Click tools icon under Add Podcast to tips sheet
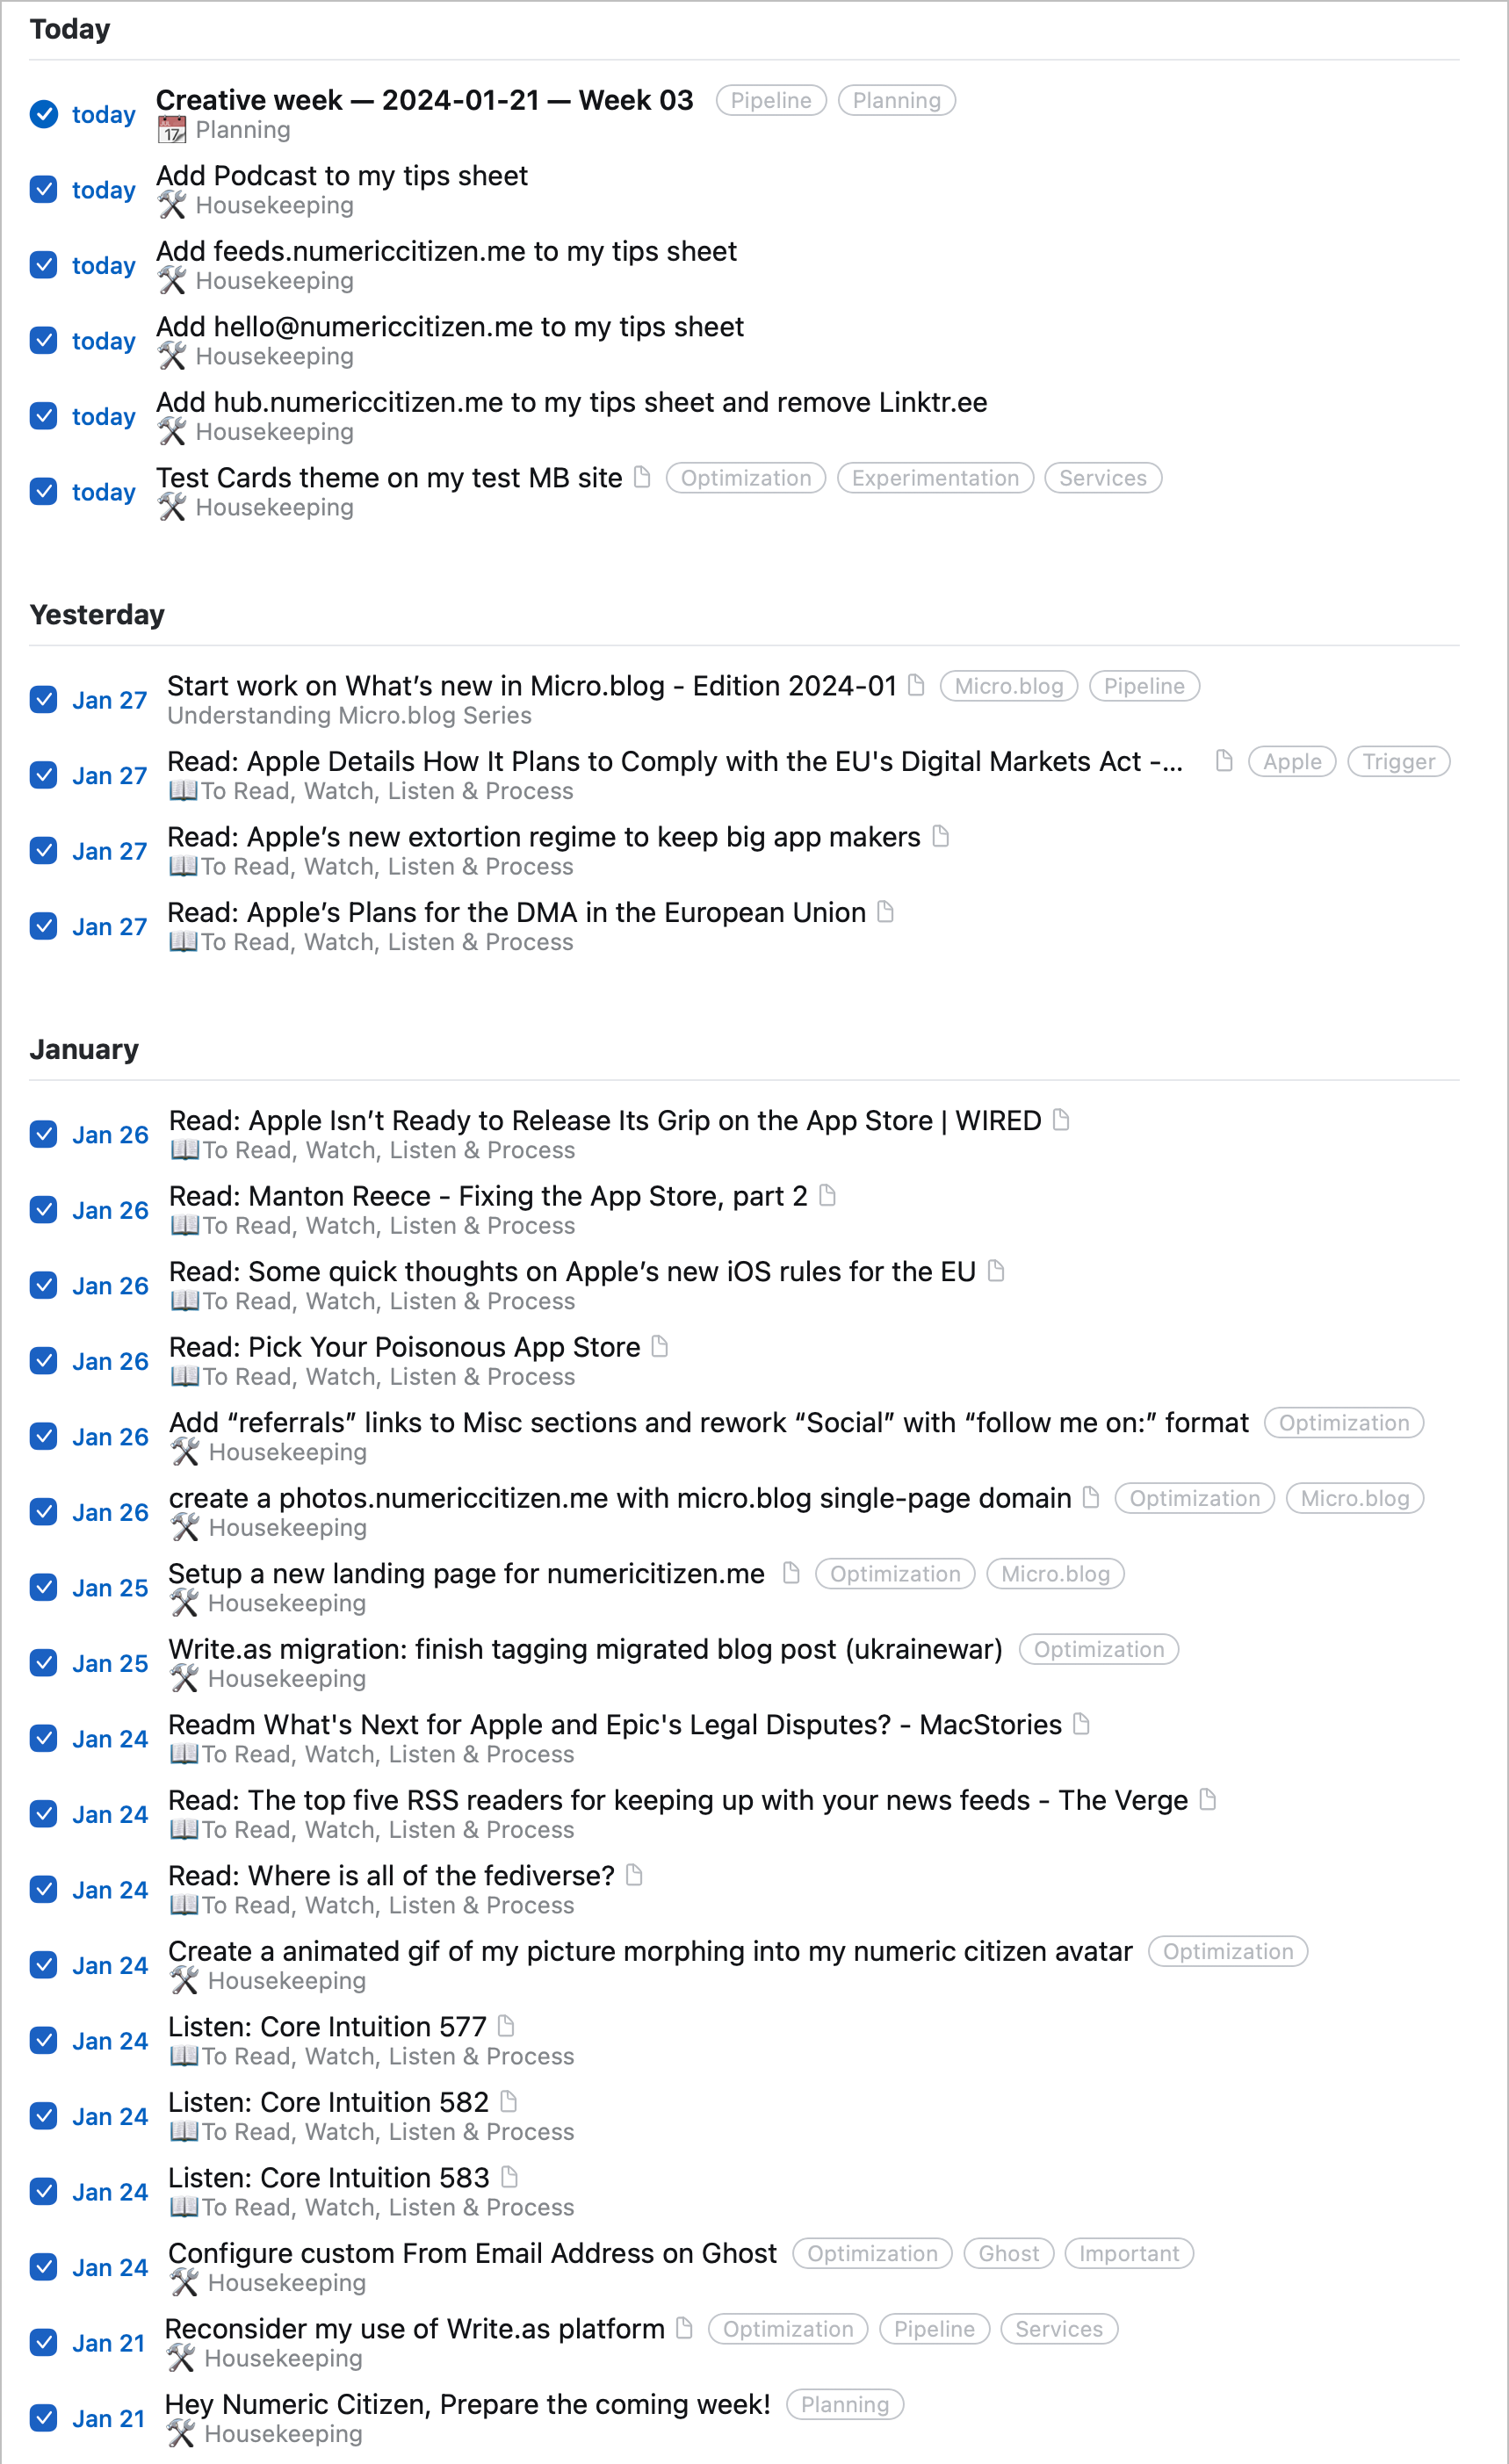The image size is (1509, 2464). coord(172,205)
